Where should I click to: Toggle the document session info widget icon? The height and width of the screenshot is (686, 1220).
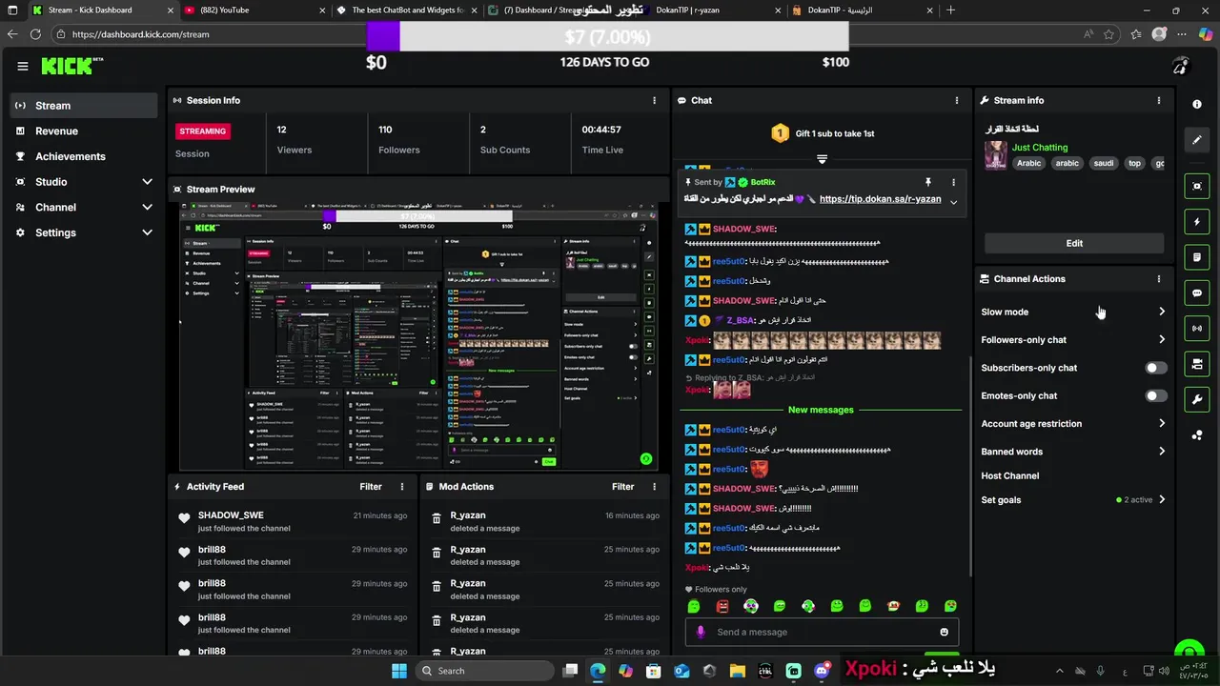1197,257
